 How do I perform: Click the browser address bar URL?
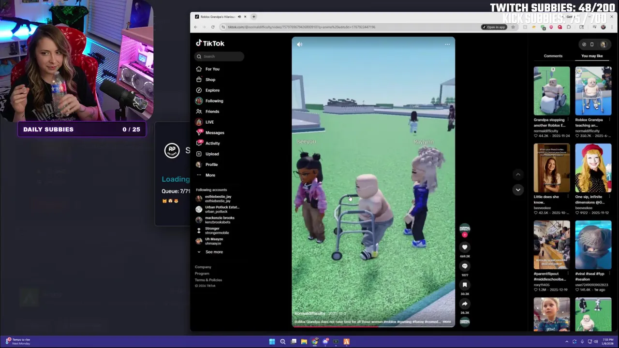click(x=301, y=27)
